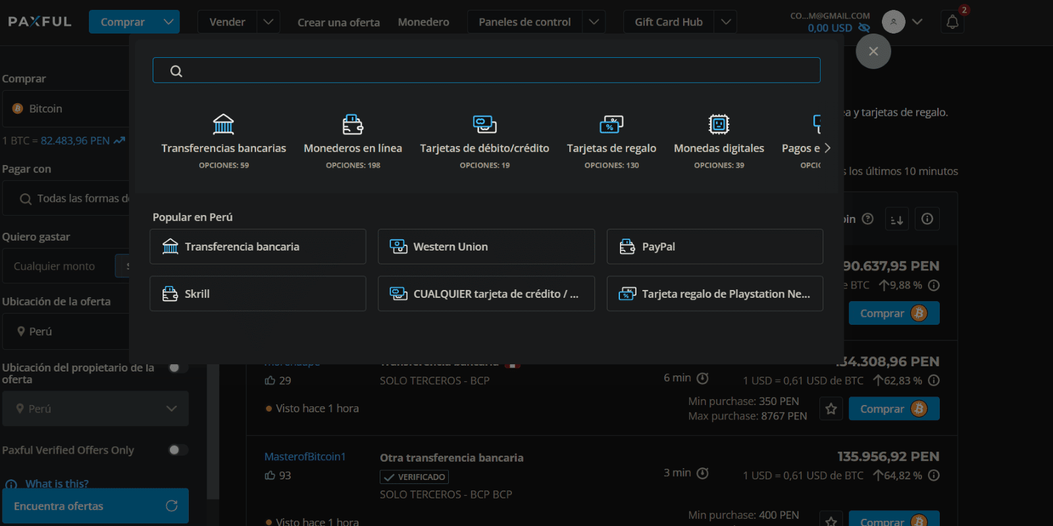
Task: Click Comprar for 134.308,96 PEN offer
Action: 894,408
